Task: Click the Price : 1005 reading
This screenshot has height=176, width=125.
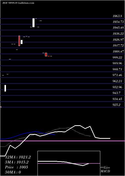Action: coord(16,167)
